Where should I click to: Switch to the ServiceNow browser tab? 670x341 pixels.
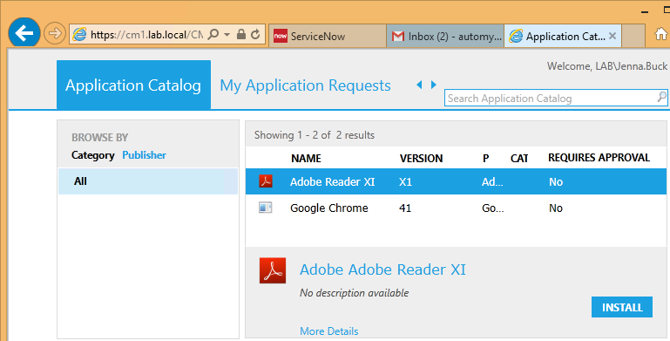328,37
